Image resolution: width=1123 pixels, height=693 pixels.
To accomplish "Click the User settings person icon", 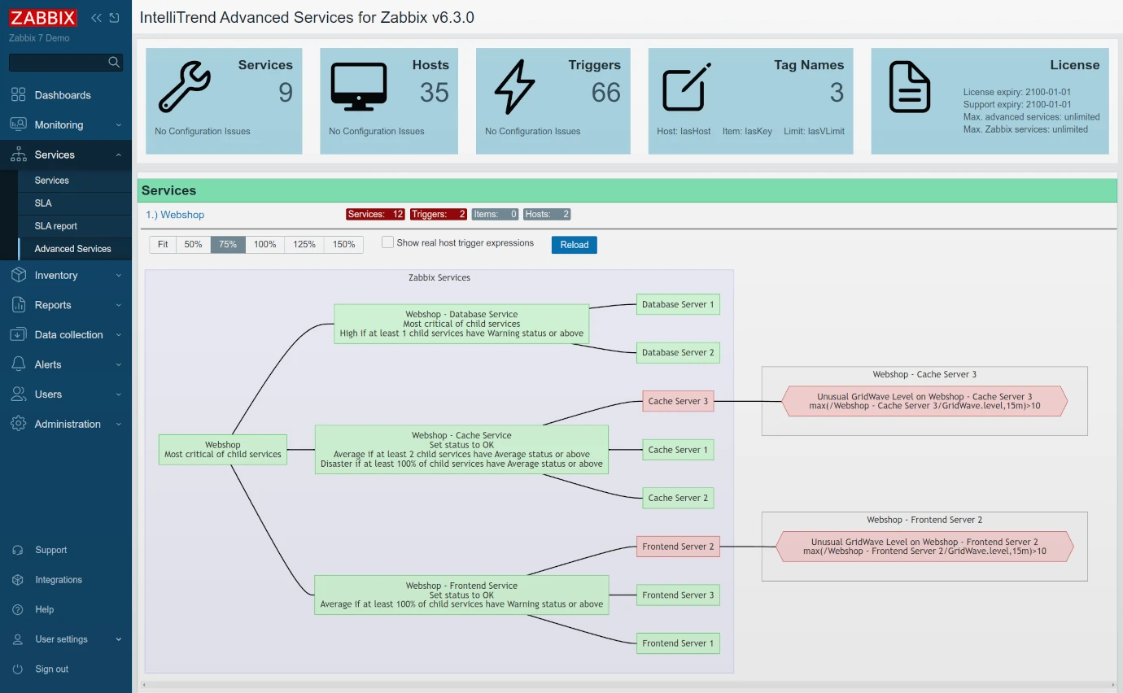I will (x=18, y=639).
